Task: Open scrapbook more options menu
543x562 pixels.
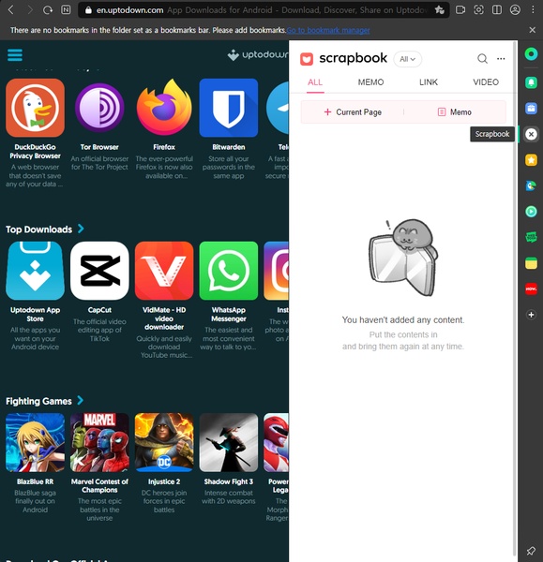Action: pyautogui.click(x=501, y=59)
